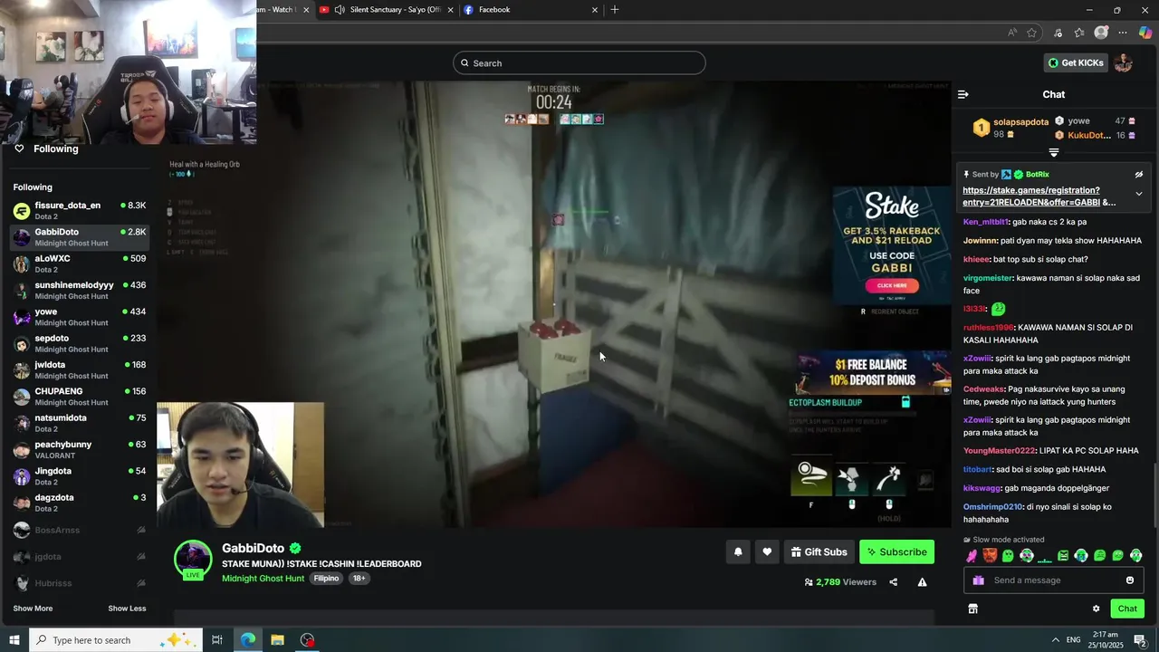1159x652 pixels.
Task: Open the emoji picker in chat input
Action: [1129, 580]
